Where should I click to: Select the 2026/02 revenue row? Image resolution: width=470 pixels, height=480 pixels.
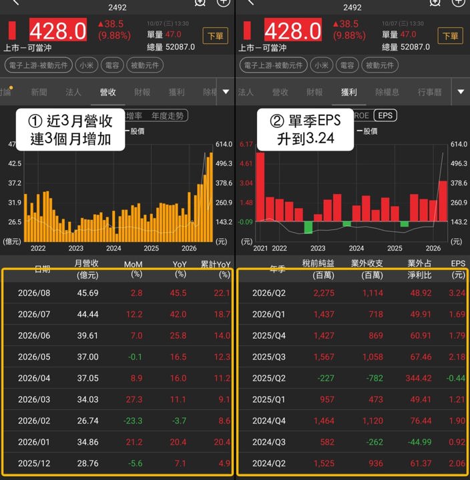click(x=117, y=421)
